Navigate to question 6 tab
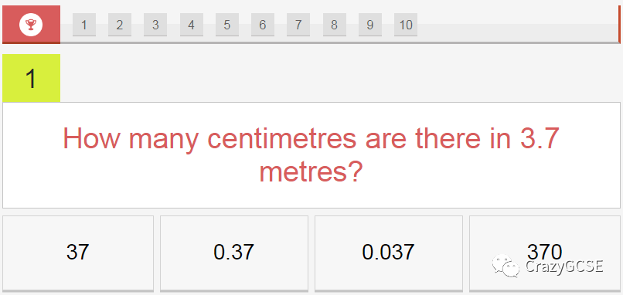The image size is (623, 295). [263, 25]
